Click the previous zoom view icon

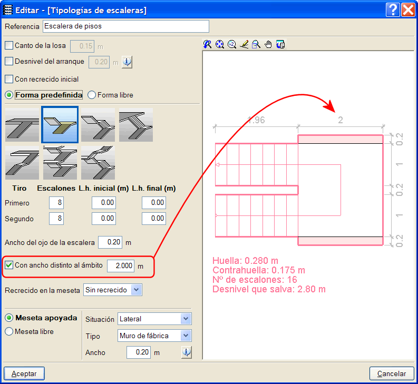[207, 44]
